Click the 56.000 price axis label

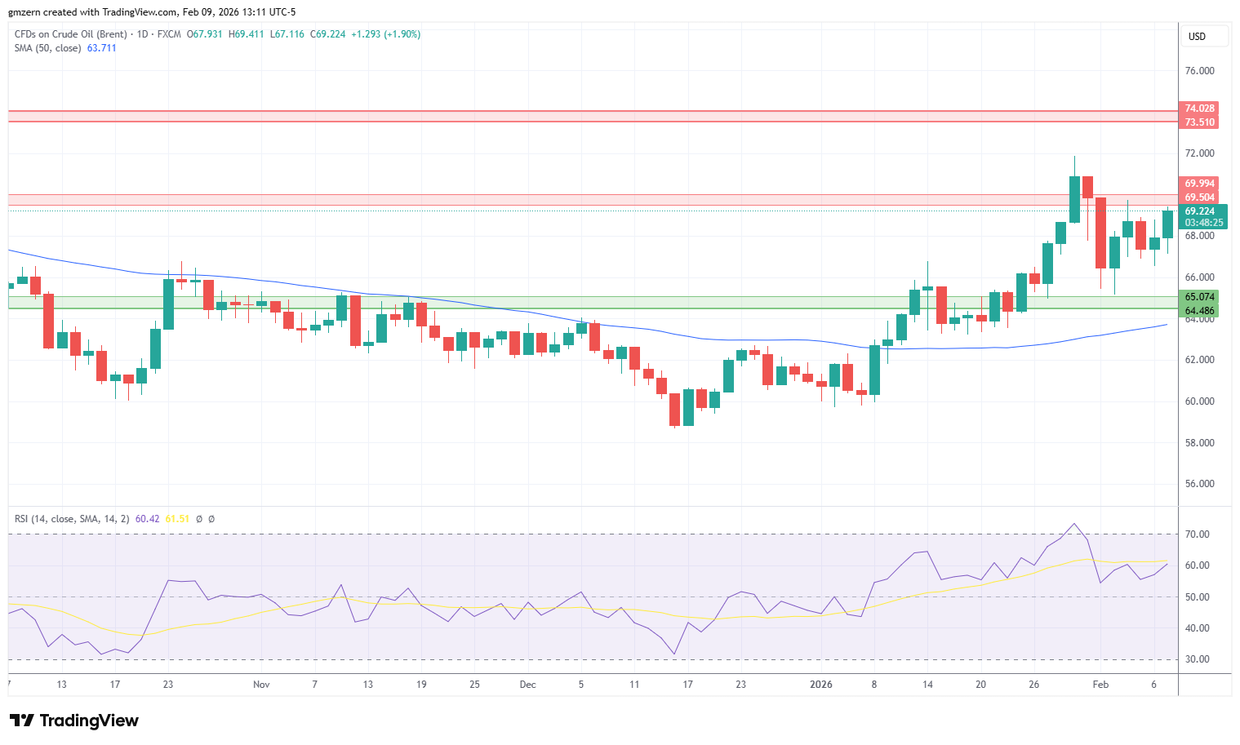pos(1199,484)
